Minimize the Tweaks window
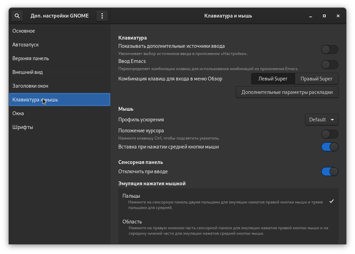 point(311,16)
